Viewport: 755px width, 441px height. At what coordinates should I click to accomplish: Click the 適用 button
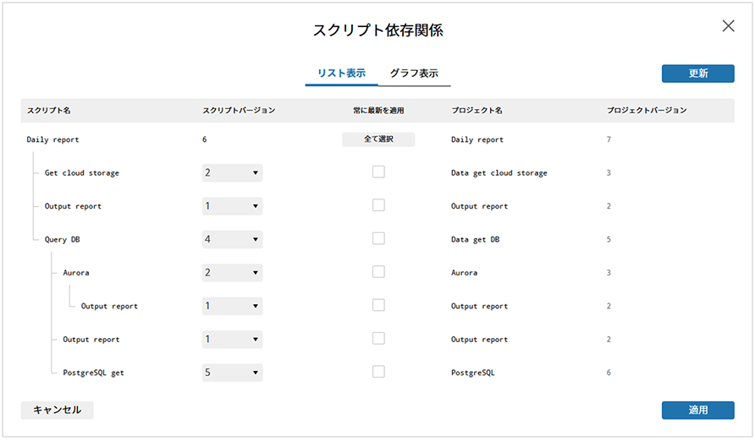pyautogui.click(x=697, y=410)
